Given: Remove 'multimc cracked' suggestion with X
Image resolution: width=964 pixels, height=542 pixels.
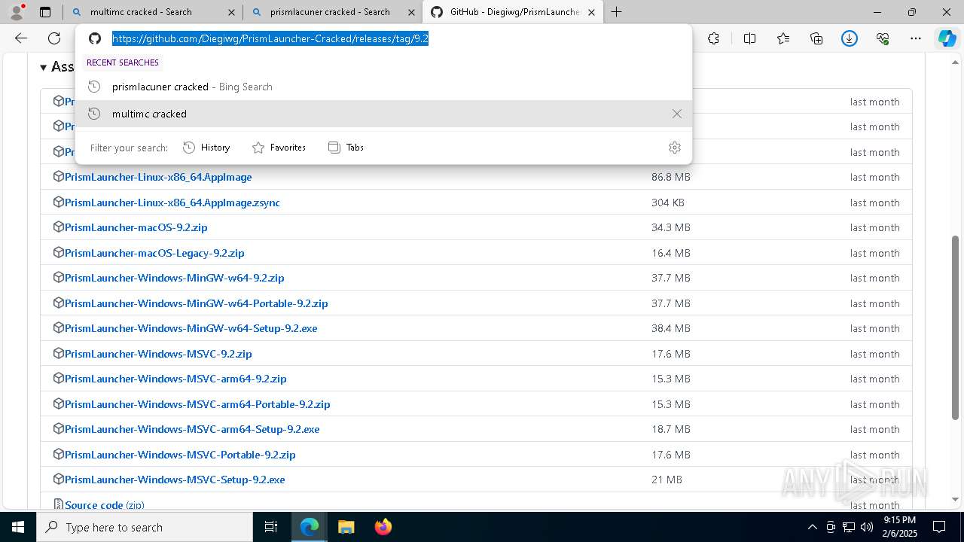Looking at the screenshot, I should point(677,114).
